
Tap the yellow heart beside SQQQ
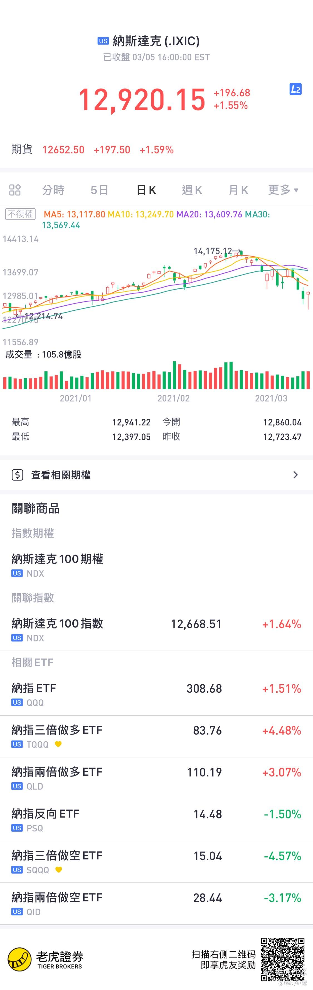click(x=59, y=870)
